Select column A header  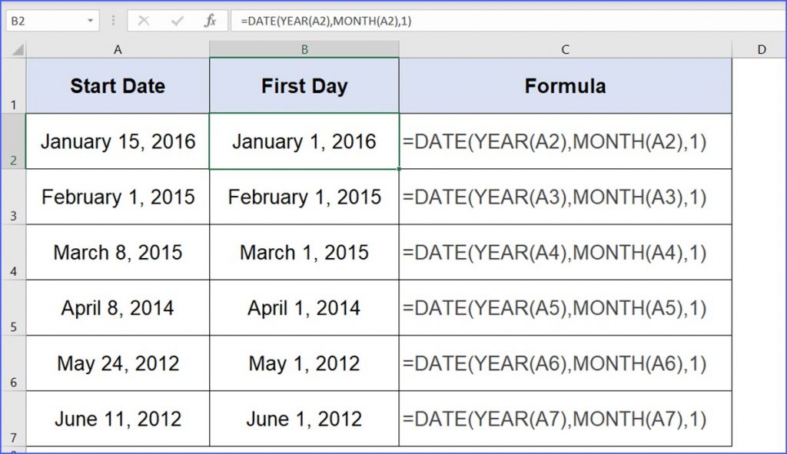pos(118,48)
